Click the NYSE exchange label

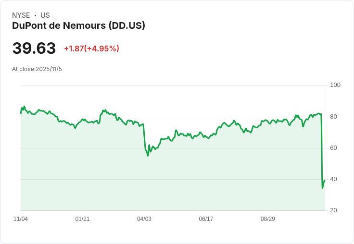21,15
